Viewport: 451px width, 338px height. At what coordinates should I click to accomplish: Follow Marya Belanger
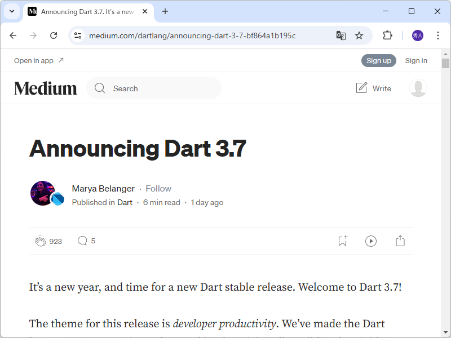click(158, 189)
